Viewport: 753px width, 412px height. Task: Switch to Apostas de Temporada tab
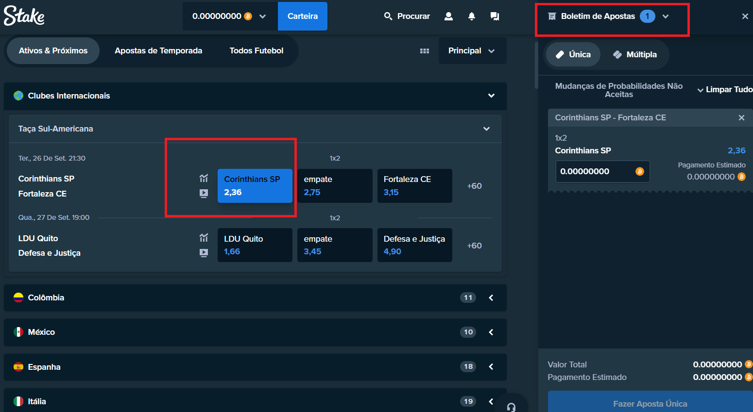158,50
